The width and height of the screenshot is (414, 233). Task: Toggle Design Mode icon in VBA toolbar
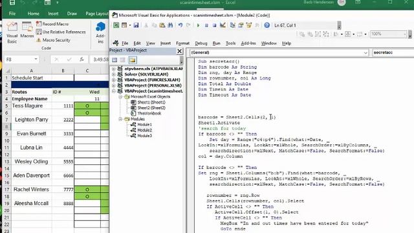pos(223,25)
